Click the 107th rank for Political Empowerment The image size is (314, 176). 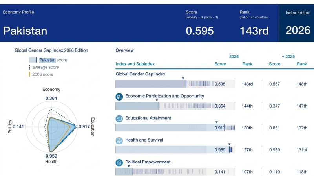(247, 172)
